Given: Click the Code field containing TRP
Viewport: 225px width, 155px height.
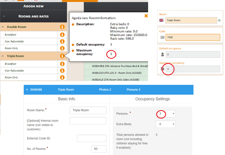Looking at the screenshot, I should (193, 37).
